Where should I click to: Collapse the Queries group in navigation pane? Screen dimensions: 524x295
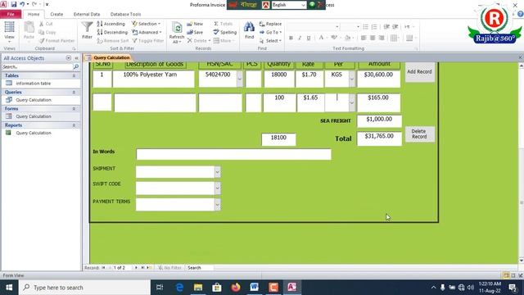point(74,92)
